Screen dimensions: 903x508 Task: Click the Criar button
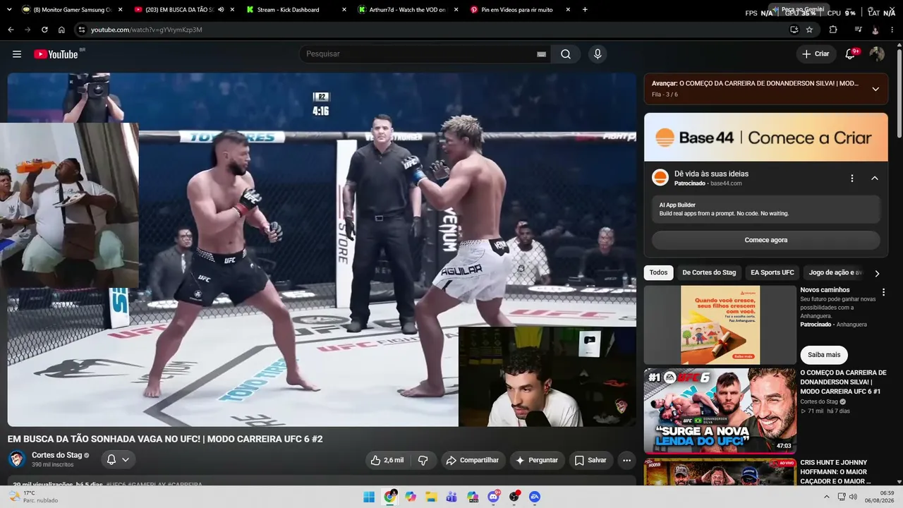816,54
